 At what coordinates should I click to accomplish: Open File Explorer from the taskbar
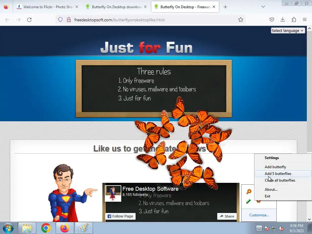[27, 228]
